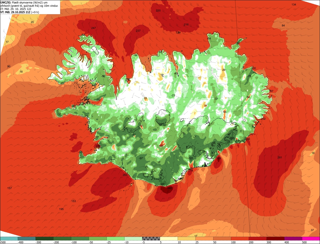
Task: Select the pale yellow 5 to 10 swatch
Action: 169,239
